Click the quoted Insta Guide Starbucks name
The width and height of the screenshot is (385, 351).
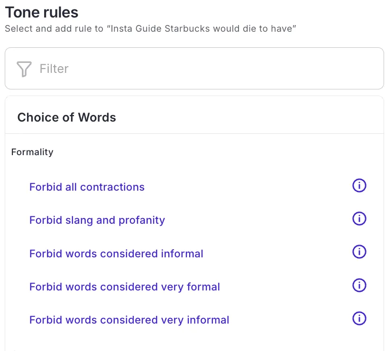[x=202, y=29]
